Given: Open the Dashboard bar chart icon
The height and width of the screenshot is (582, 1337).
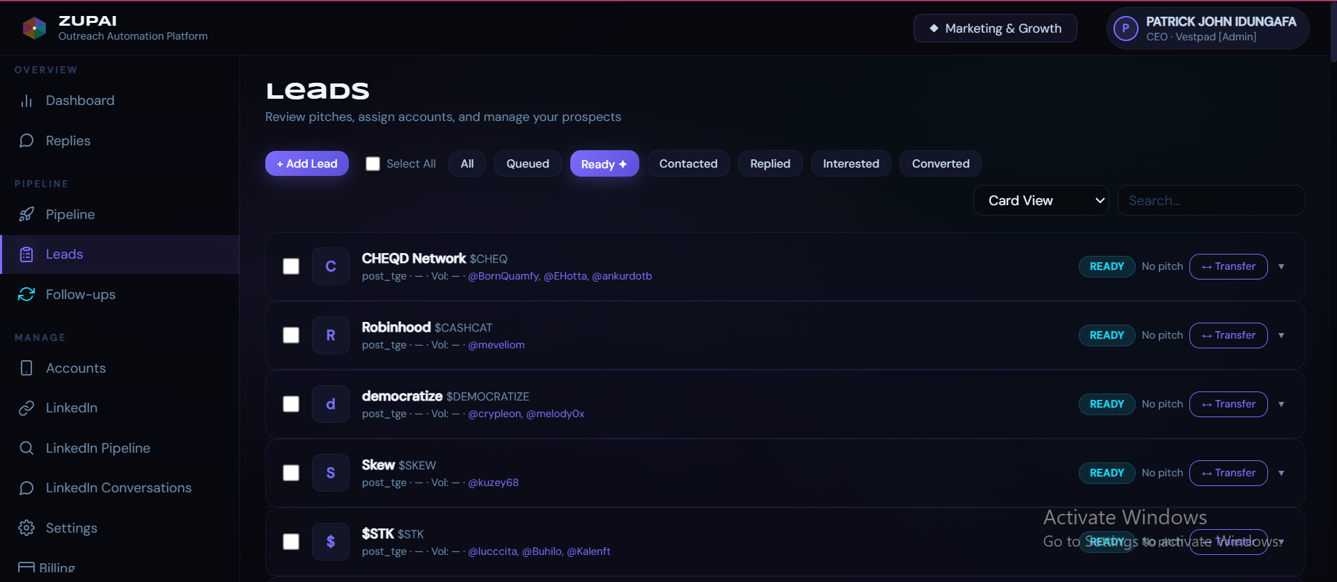Looking at the screenshot, I should pyautogui.click(x=26, y=101).
